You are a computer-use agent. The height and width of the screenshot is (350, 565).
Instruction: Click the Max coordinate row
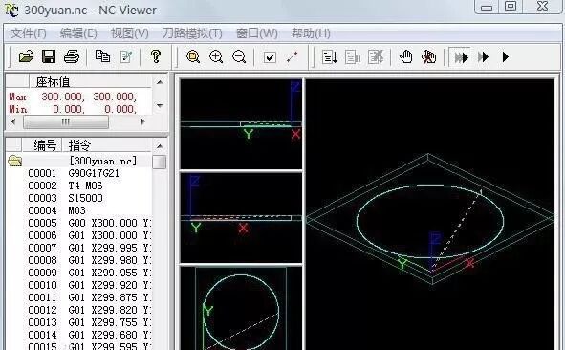click(x=79, y=97)
